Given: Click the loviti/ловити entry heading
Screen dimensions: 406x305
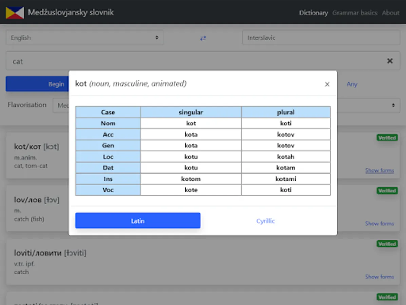Looking at the screenshot, I should click(x=50, y=253).
